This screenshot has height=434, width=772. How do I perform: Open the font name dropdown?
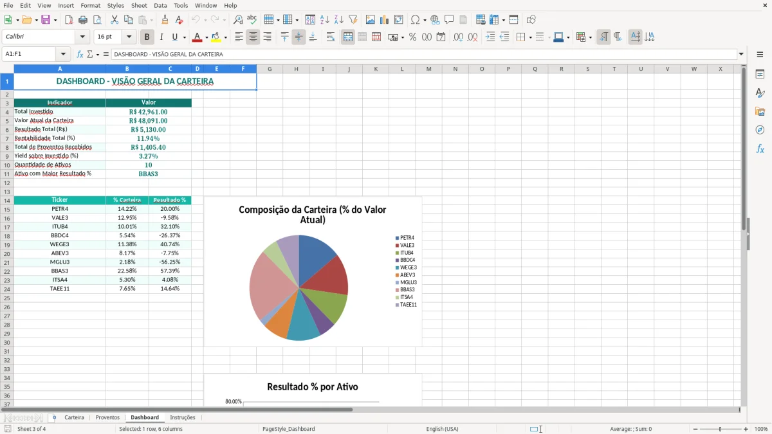coord(82,37)
